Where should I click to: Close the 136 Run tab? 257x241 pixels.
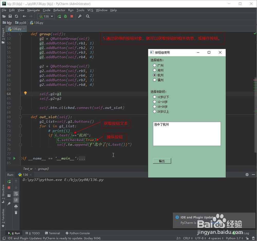coord(31,175)
